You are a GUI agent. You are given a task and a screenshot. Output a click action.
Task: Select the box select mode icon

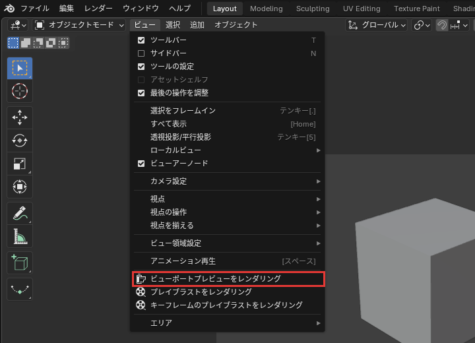pos(13,43)
